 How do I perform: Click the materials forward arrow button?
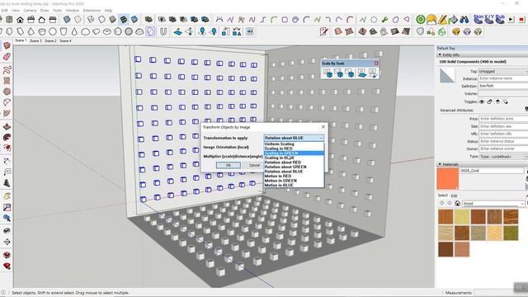(450, 204)
